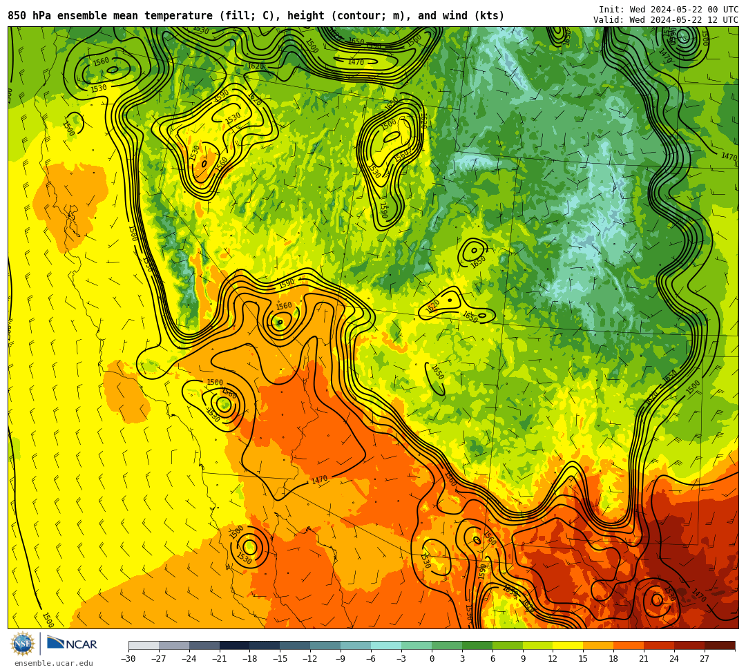This screenshot has width=746, height=672.
Task: Click the 21 colorbar tick label
Action: pyautogui.click(x=644, y=659)
